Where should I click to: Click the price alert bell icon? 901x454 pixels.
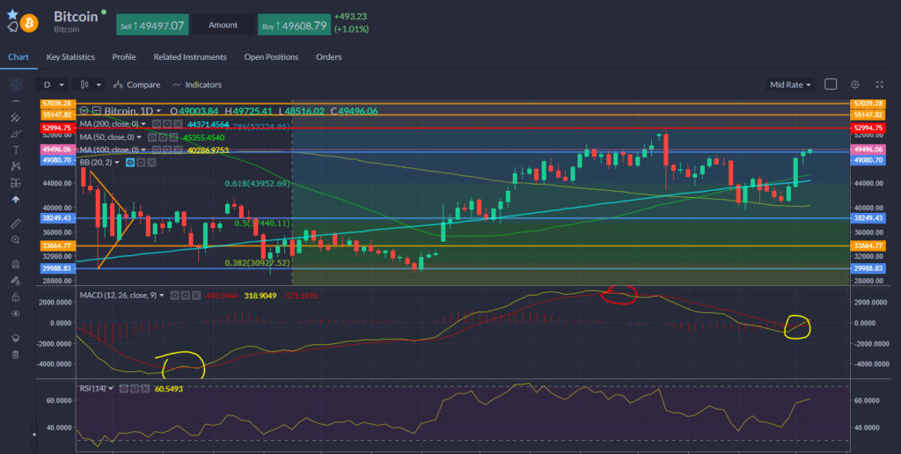pyautogui.click(x=11, y=28)
